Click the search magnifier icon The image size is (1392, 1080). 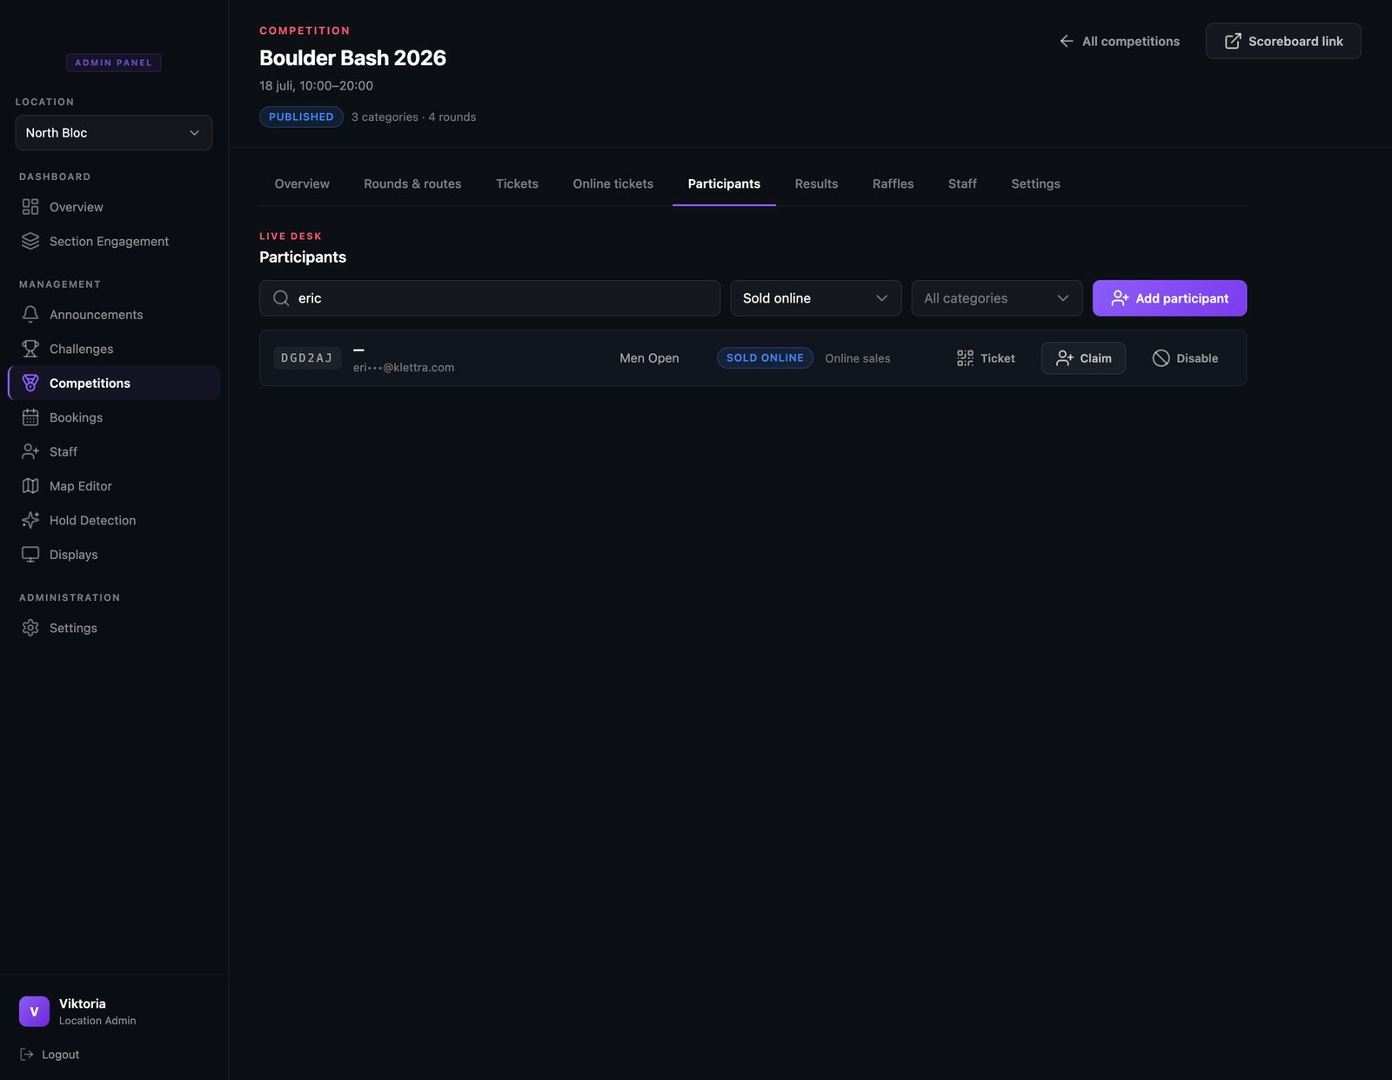pos(281,298)
